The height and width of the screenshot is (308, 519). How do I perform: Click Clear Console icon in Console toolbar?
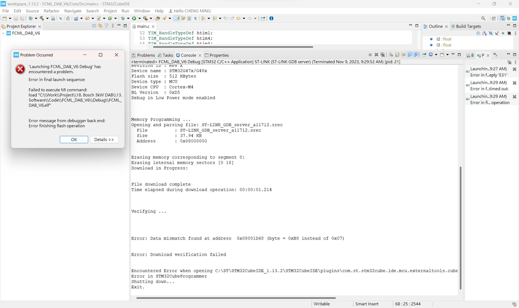pyautogui.click(x=391, y=55)
